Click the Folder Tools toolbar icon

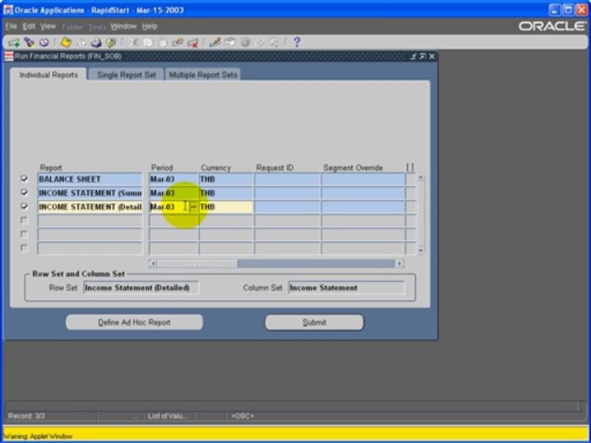pyautogui.click(x=275, y=42)
